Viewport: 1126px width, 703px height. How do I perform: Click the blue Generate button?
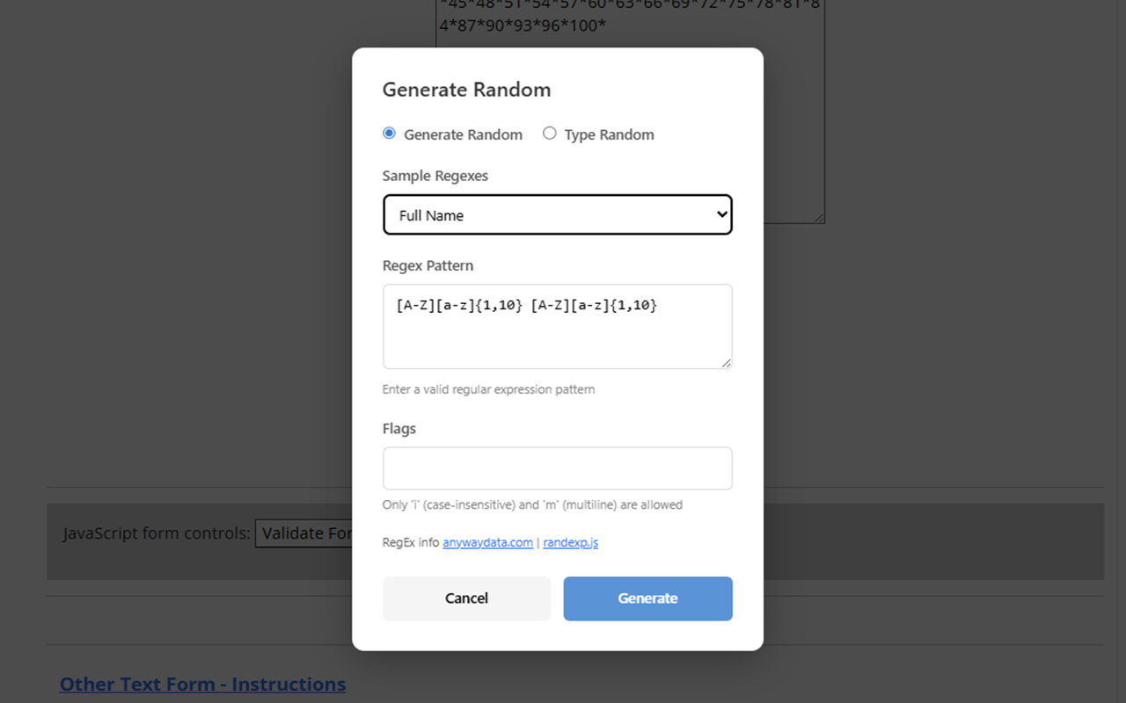pyautogui.click(x=648, y=598)
